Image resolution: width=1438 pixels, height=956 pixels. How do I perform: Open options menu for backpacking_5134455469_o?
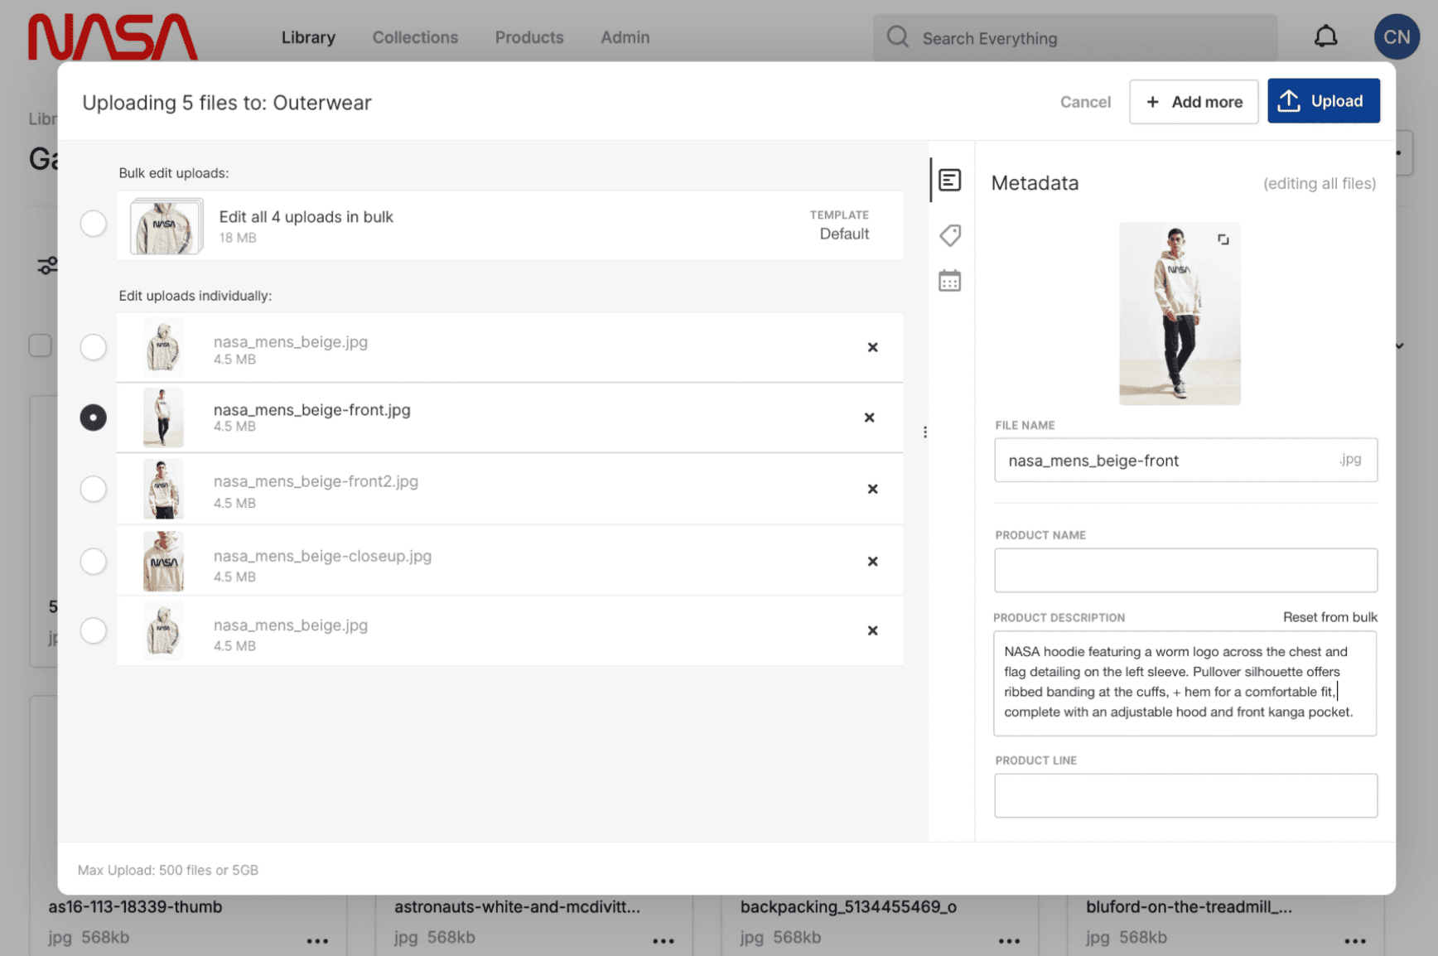pyautogui.click(x=1009, y=940)
